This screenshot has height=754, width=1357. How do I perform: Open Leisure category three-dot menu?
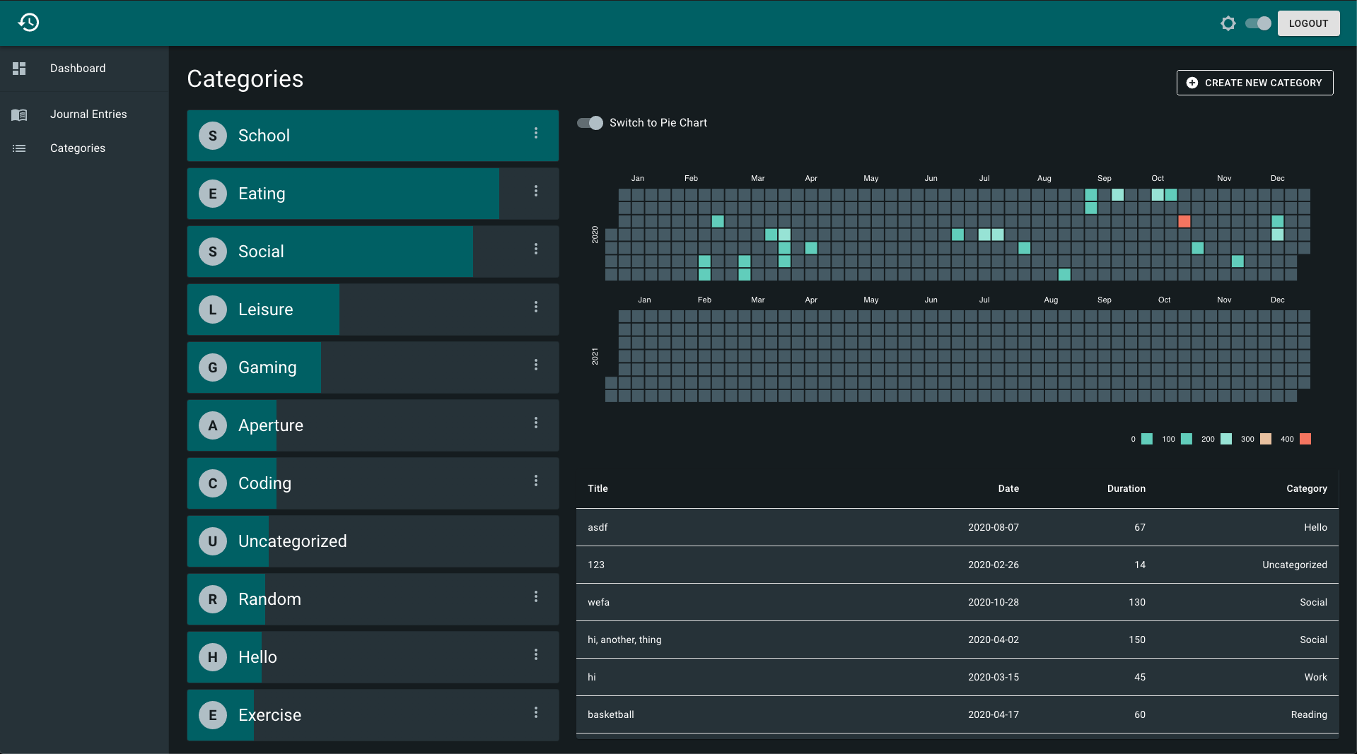(x=536, y=307)
